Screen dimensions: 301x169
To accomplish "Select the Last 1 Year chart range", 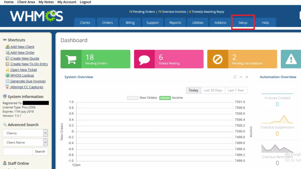I will 236,90.
